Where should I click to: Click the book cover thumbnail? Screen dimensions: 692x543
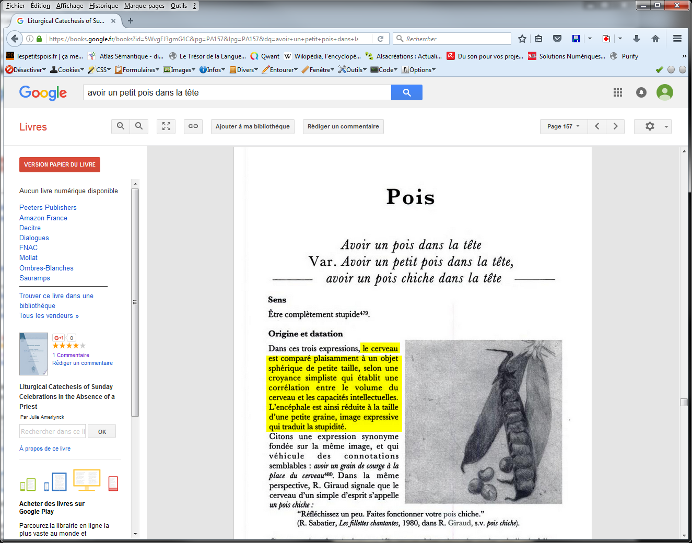coord(33,354)
